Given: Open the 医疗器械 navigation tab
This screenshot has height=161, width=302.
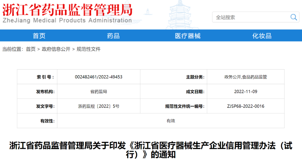Looking at the screenshot, I should (188, 36).
